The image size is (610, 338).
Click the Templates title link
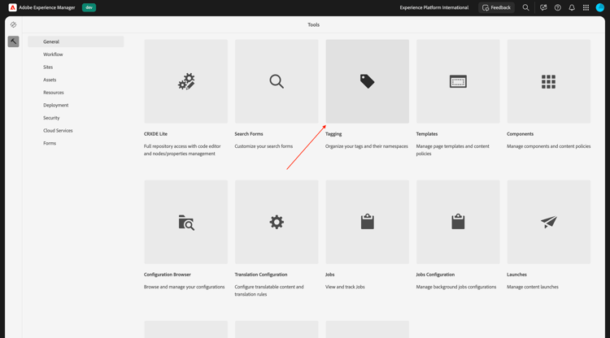[x=427, y=133]
